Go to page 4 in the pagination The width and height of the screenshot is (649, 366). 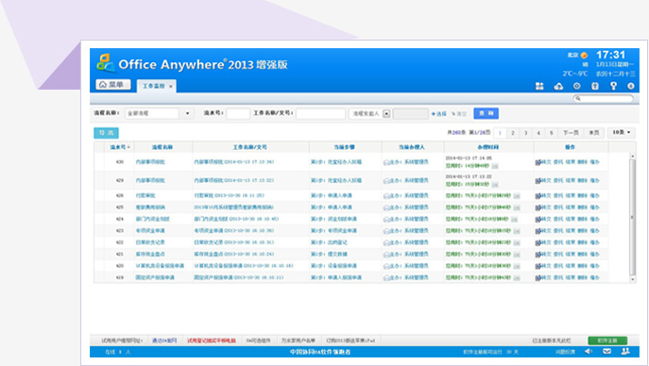click(x=538, y=133)
